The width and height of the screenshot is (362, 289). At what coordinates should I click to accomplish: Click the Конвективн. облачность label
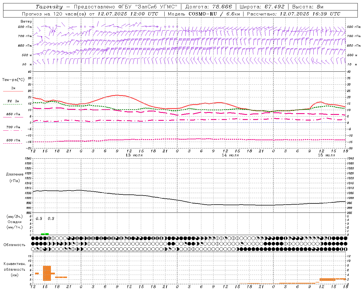[14, 267]
